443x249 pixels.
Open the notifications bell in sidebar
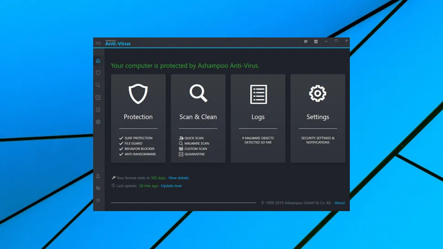point(98,176)
